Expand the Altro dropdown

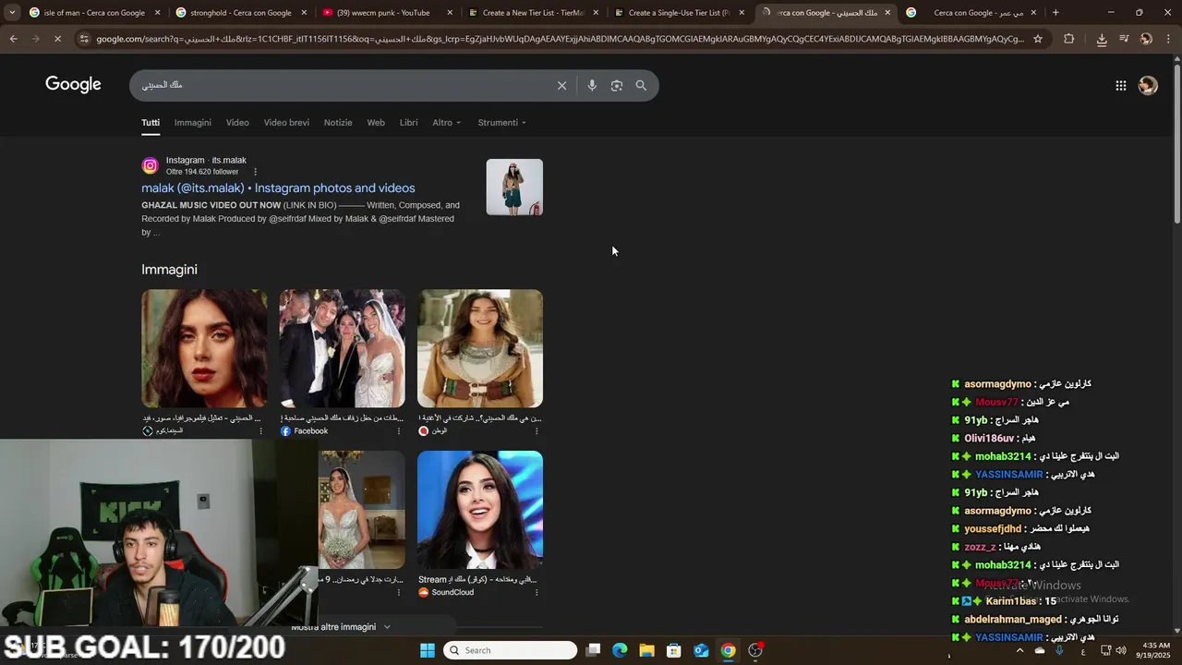446,122
